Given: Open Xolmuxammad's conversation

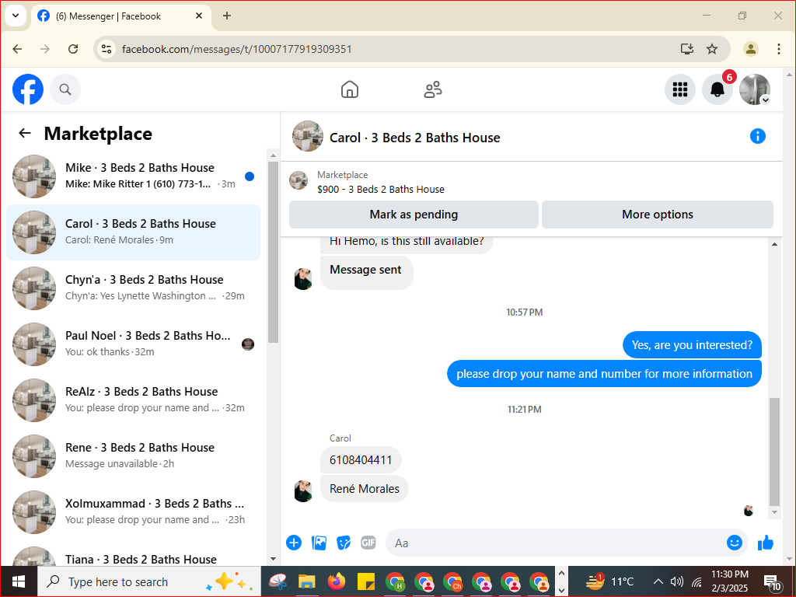Looking at the screenshot, I should (134, 511).
